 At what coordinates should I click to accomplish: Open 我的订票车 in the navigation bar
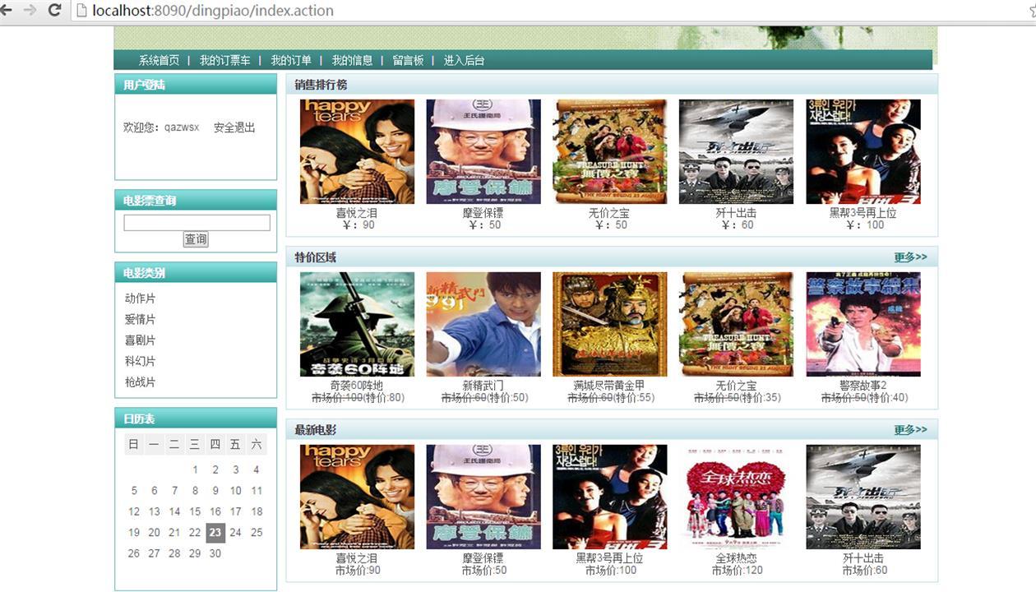click(x=224, y=60)
